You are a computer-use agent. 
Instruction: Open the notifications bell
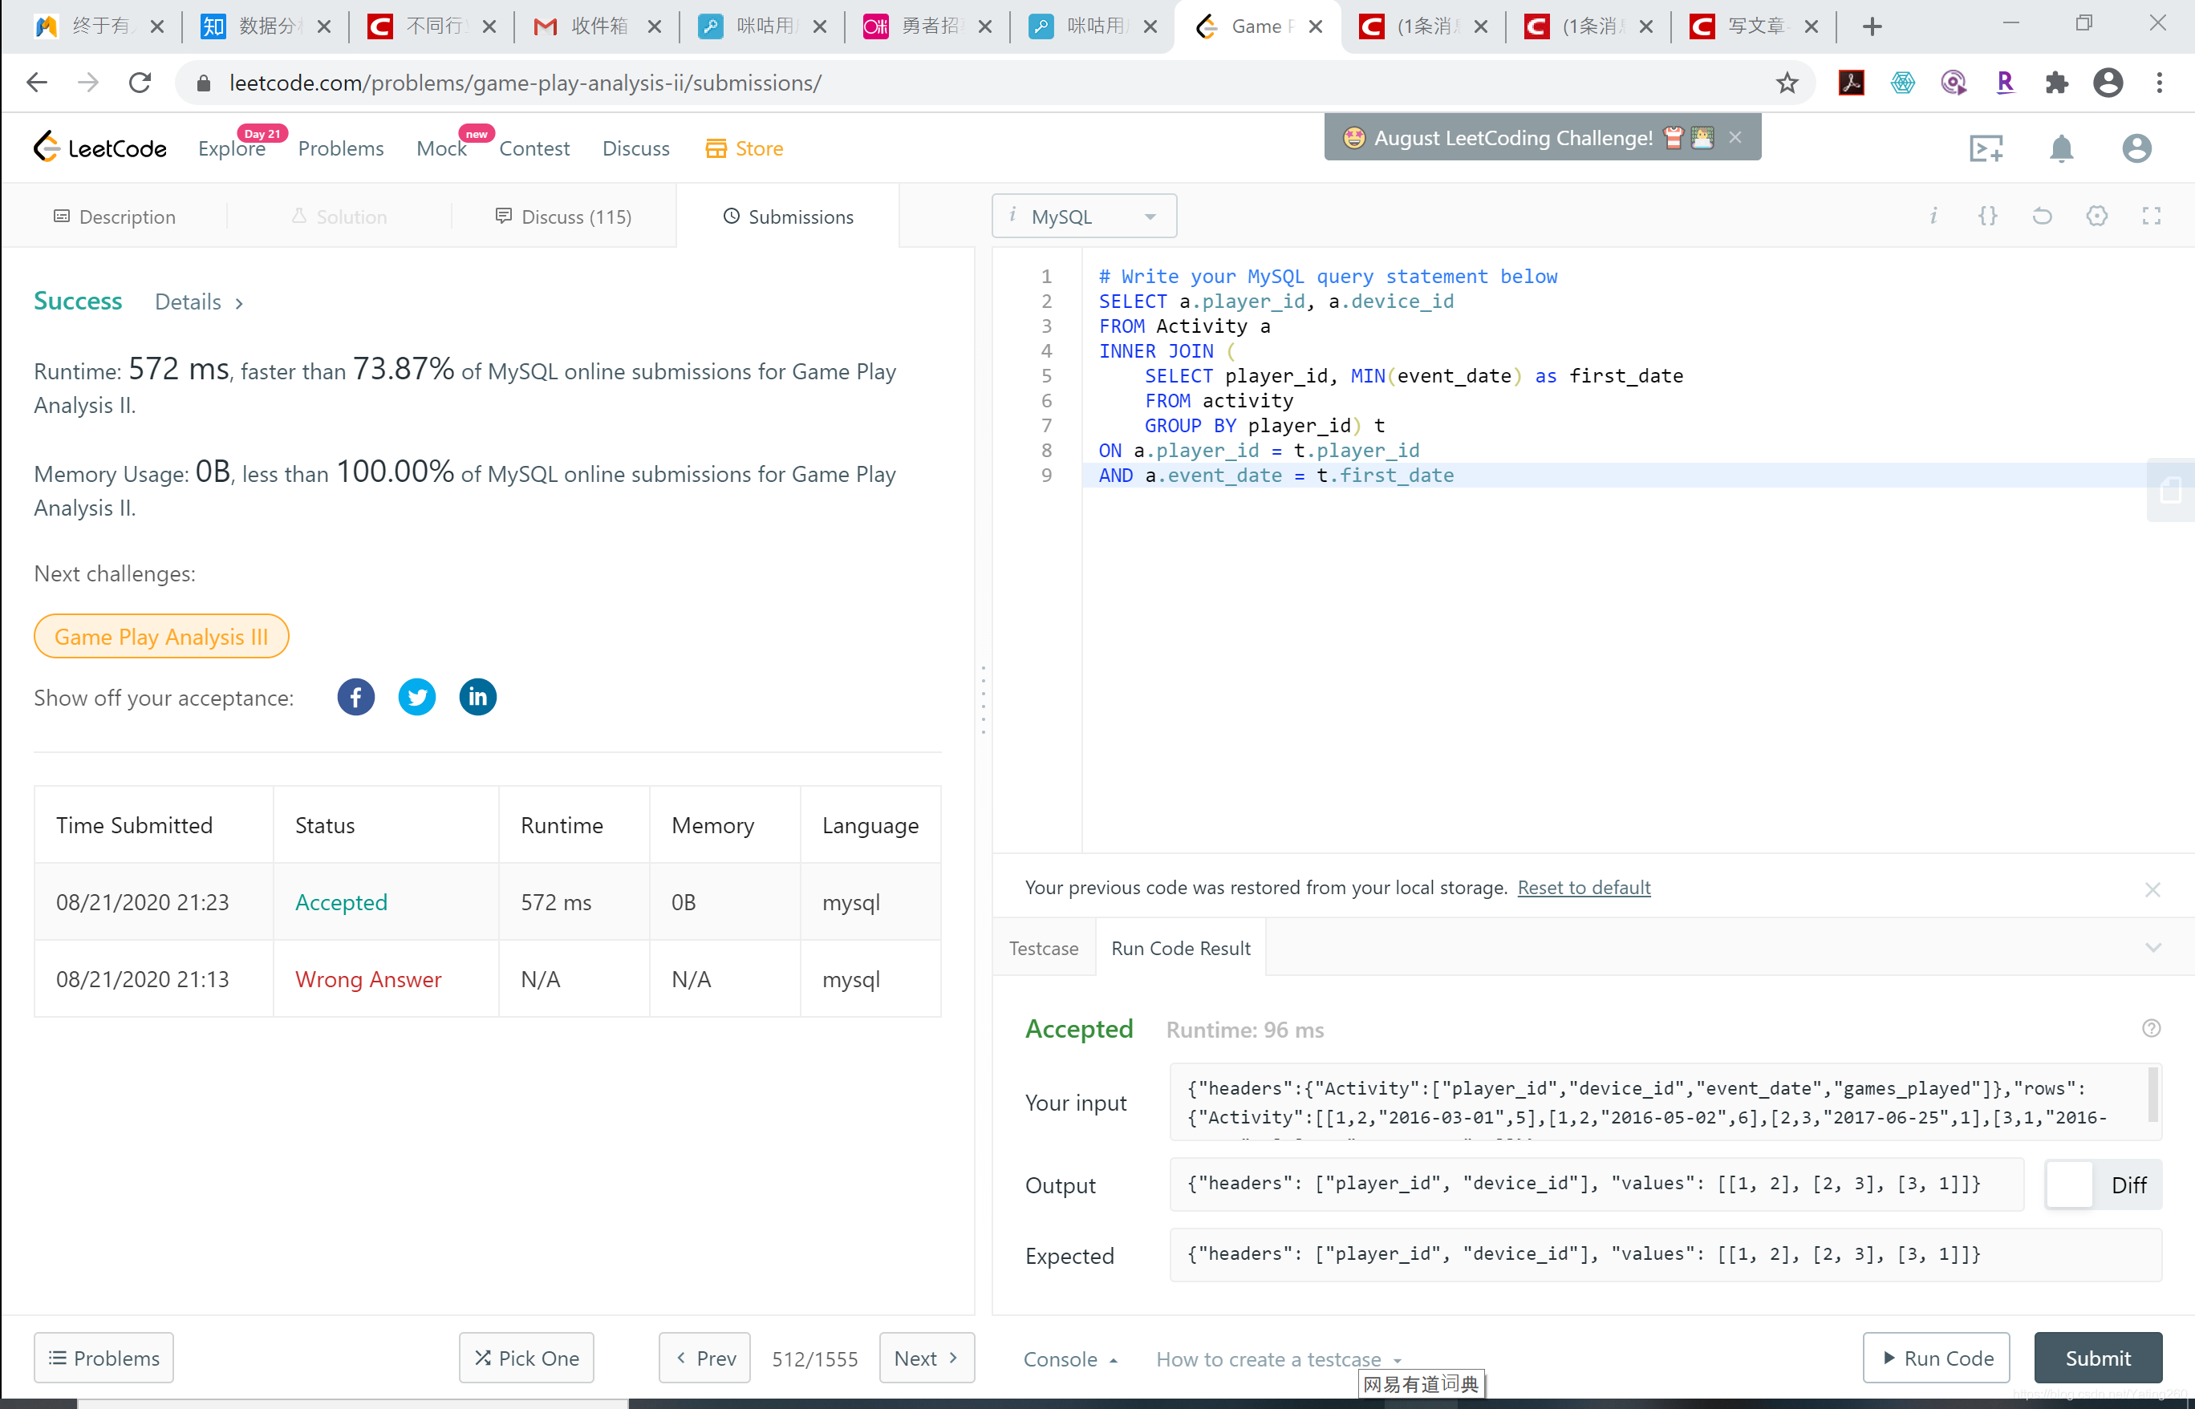(2060, 148)
